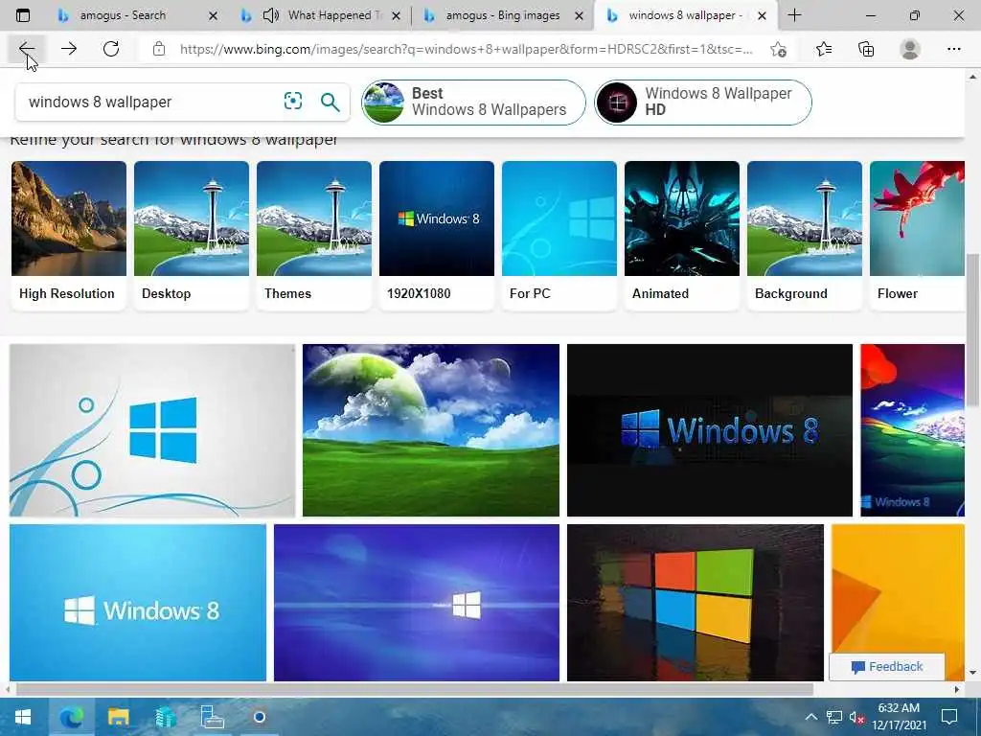
Task: Mute the audio icon on What Happened tab
Action: tap(271, 15)
